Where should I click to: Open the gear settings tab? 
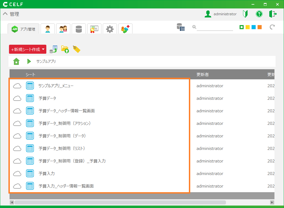tap(110, 29)
